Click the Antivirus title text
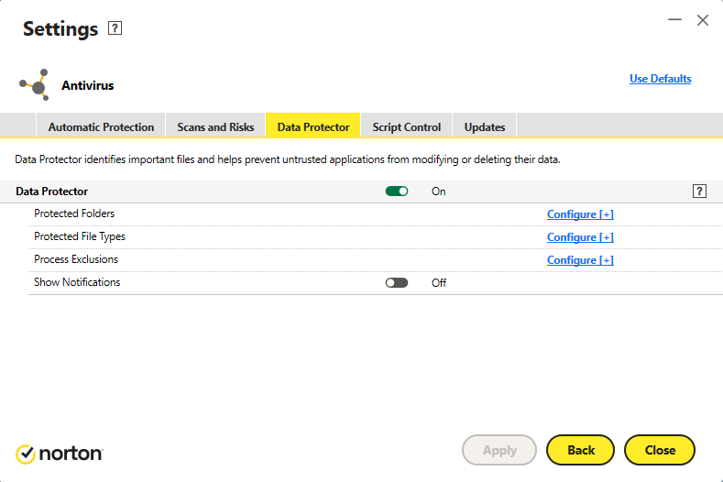This screenshot has height=482, width=723. tap(88, 85)
